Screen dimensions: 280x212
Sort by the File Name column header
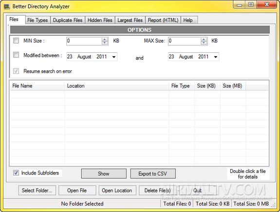click(x=37, y=86)
